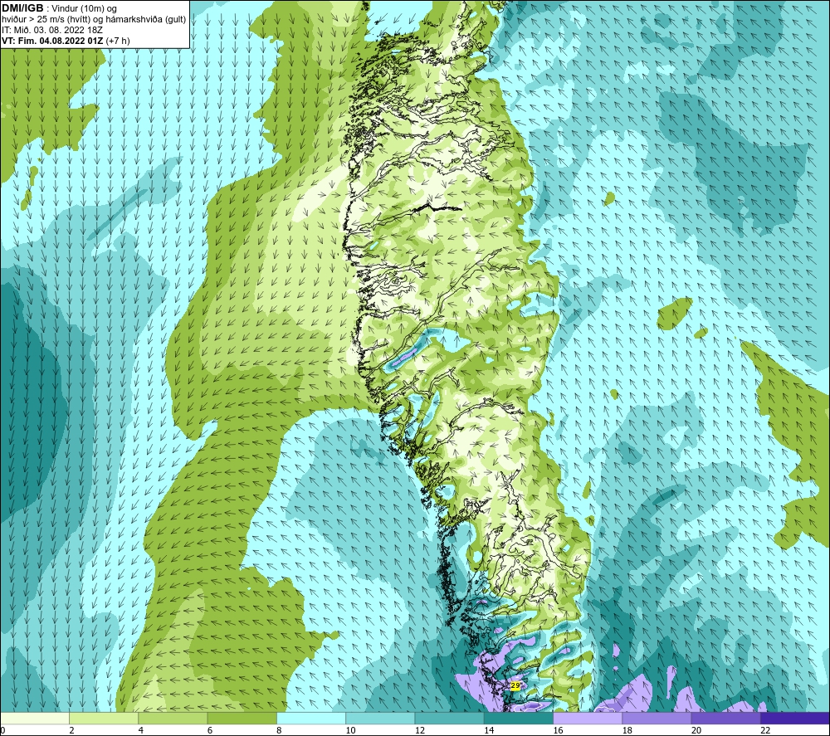830x736 pixels.
Task: Click the scale value 22
Action: [x=765, y=731]
